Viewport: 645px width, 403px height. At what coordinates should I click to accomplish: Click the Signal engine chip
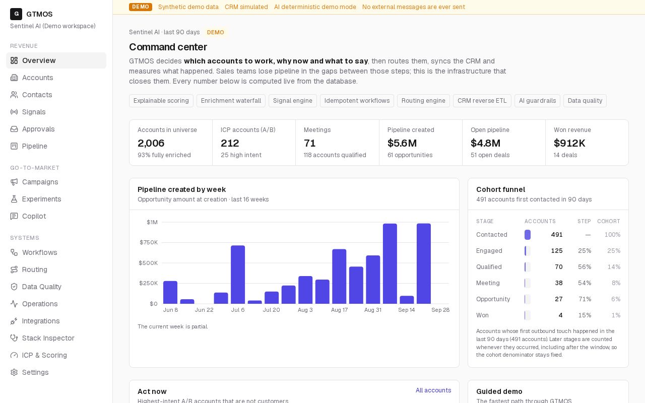point(293,101)
